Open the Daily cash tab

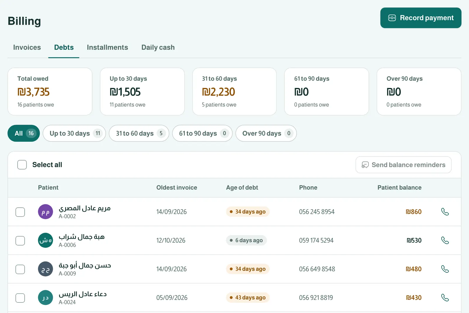(x=158, y=47)
